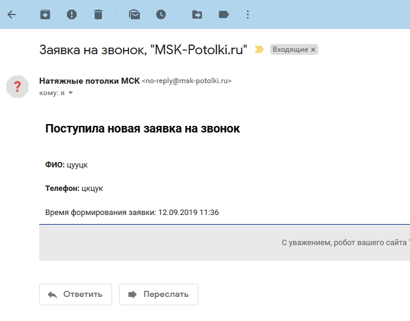The height and width of the screenshot is (321, 410).
Task: Remove the Входящие label with its ×
Action: coord(313,50)
